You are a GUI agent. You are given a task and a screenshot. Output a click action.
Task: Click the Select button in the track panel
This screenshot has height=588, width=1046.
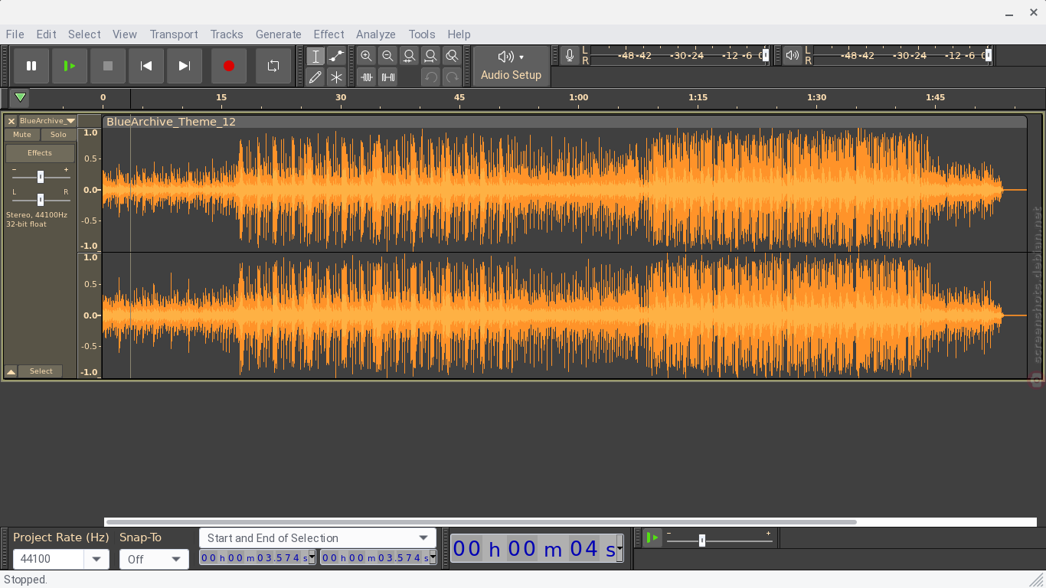coord(41,371)
